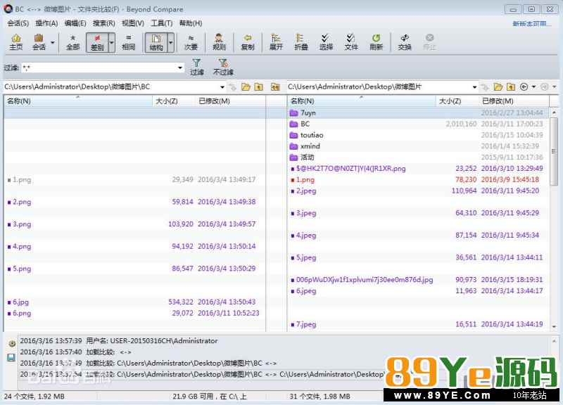Screen dimensions: 563x405
Task: Toggle 结构 folder structure display
Action: 156,42
